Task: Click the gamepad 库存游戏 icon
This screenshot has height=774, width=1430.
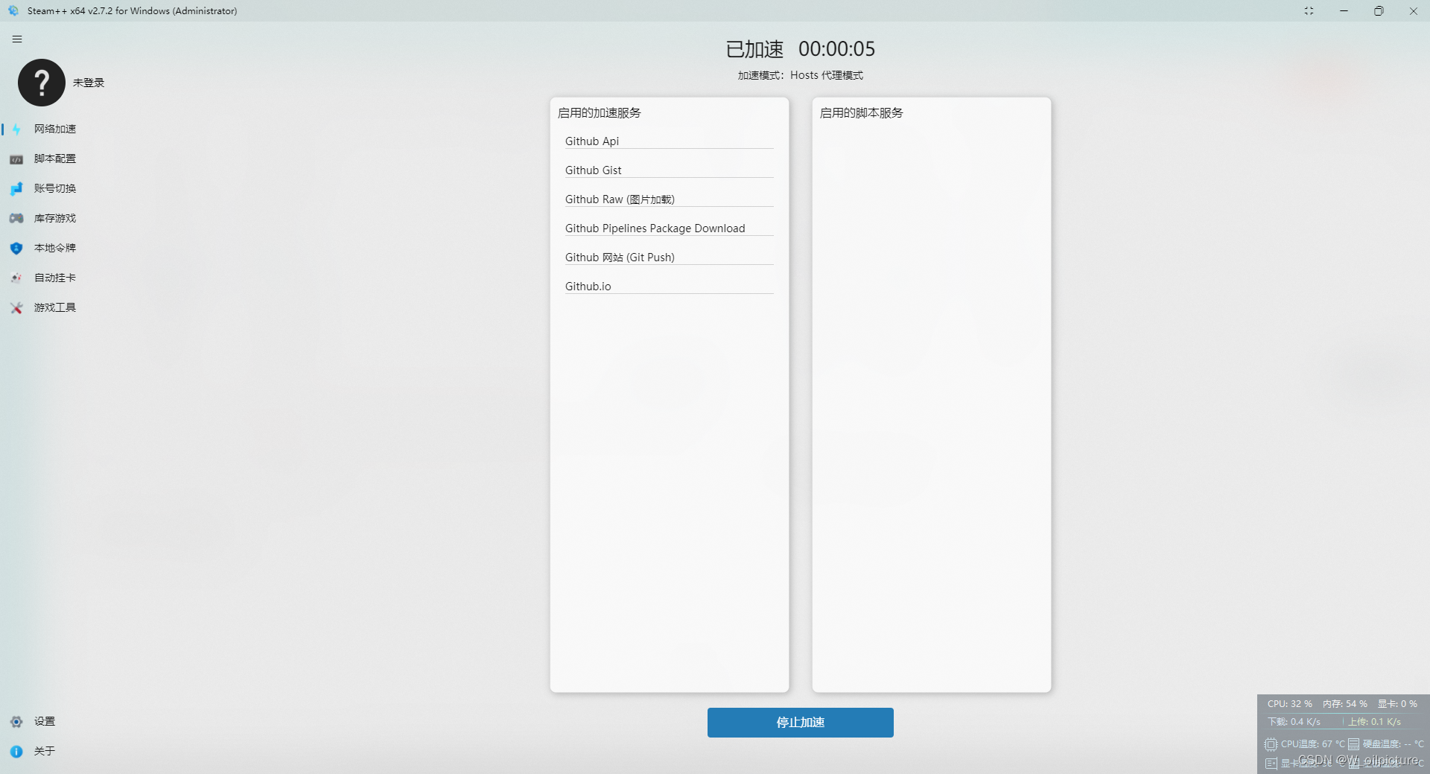Action: (x=16, y=218)
